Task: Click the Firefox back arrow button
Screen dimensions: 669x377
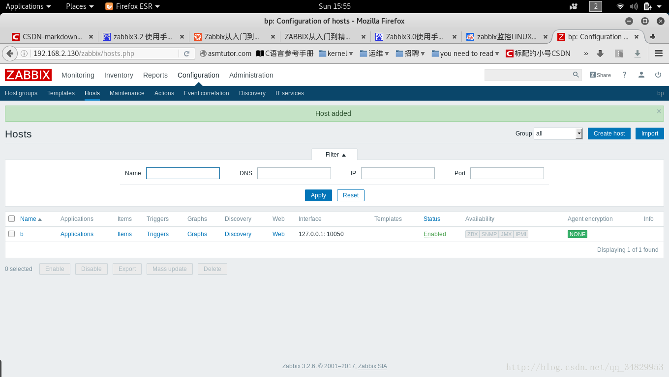Action: coord(9,54)
